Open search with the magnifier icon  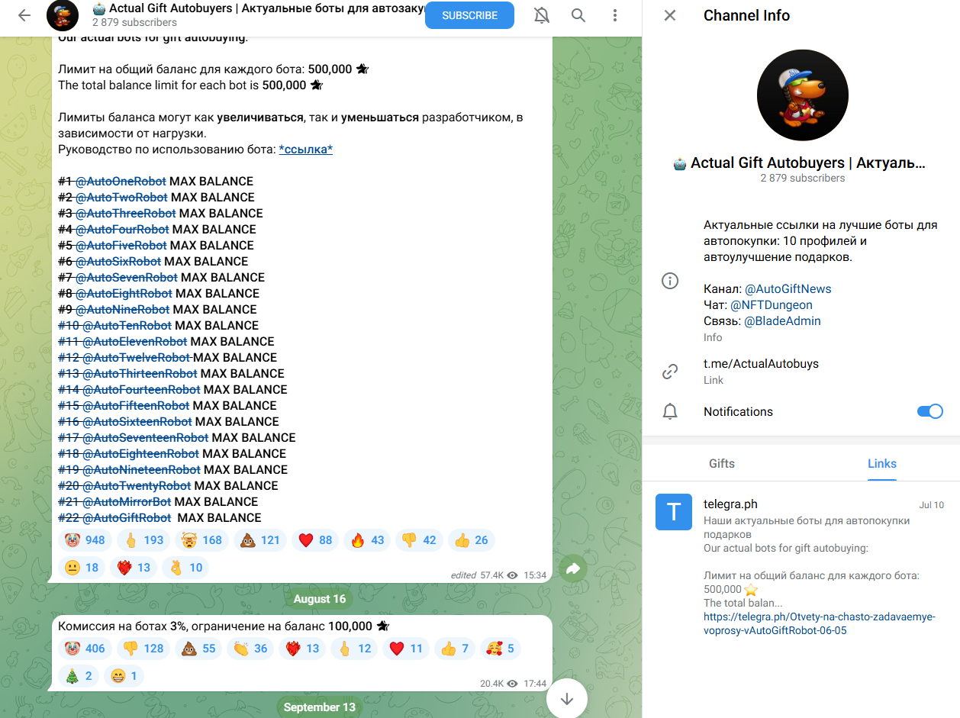[x=578, y=15]
